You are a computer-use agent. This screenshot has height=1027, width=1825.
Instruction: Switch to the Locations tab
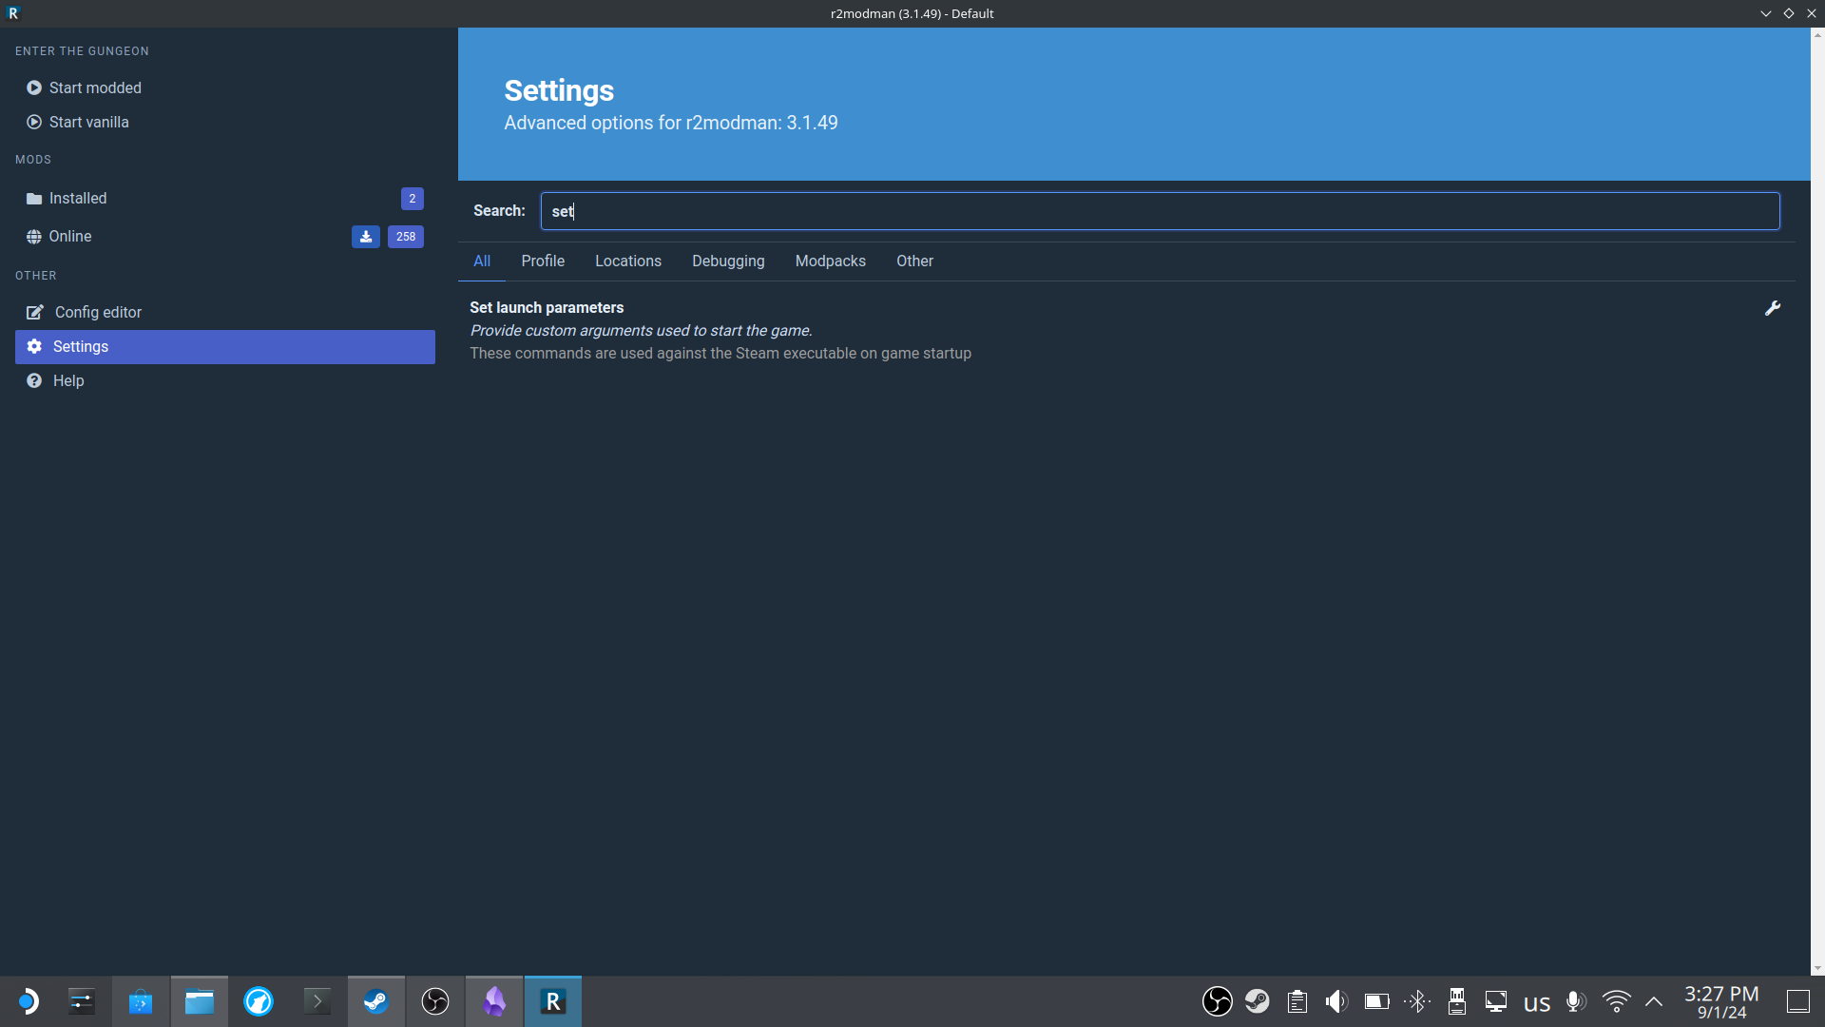628,261
